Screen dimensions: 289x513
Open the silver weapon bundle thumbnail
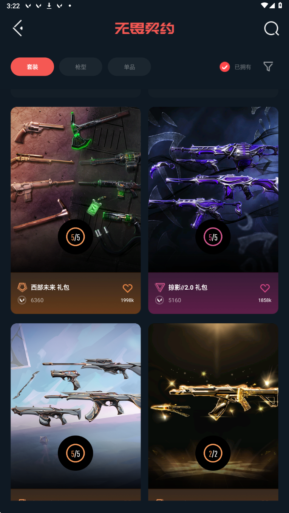(x=76, y=406)
